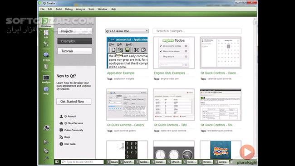Select the Analyze mode icon
Screen dimensions: 295x166
tap(46, 79)
